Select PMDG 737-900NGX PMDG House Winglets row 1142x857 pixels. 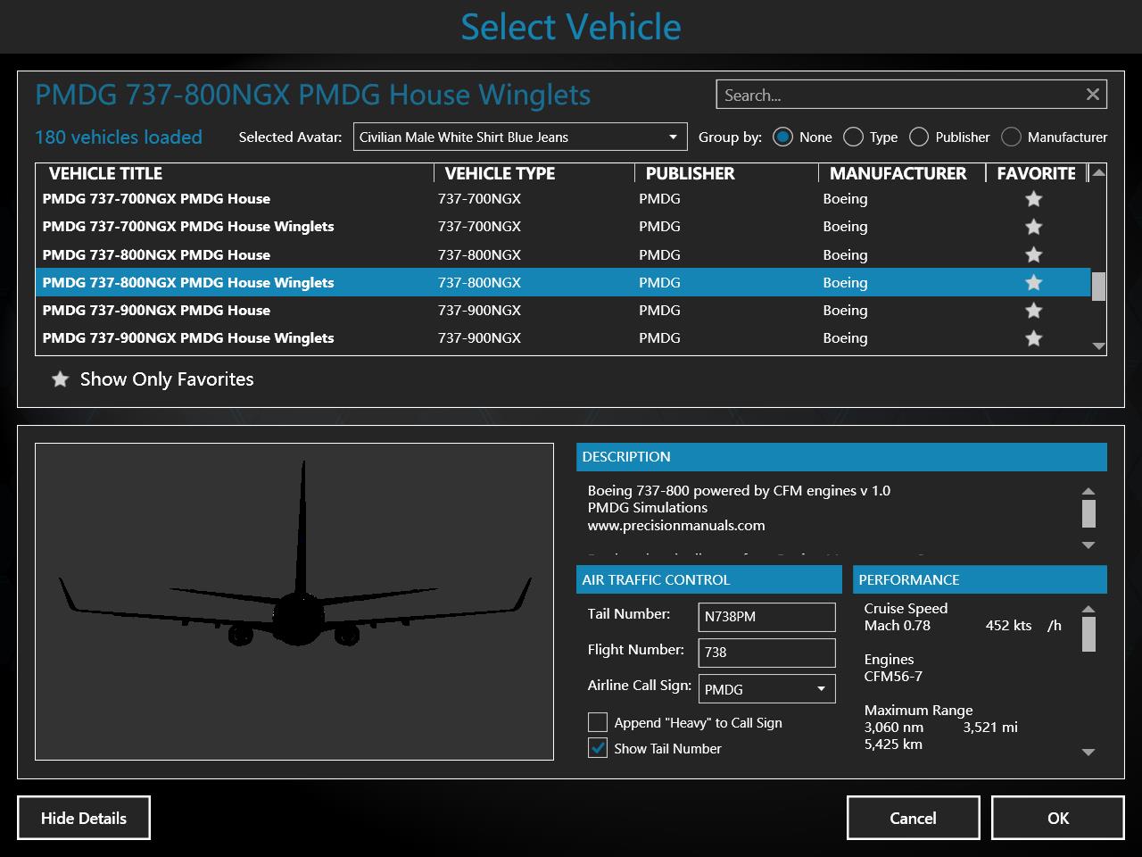coord(563,338)
